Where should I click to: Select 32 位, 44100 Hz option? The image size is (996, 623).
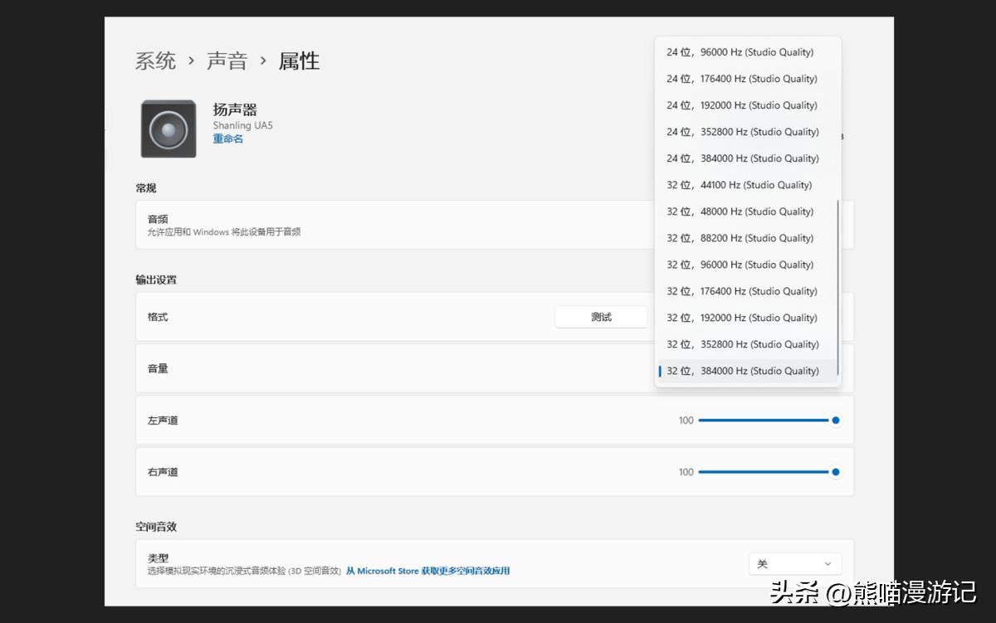739,185
